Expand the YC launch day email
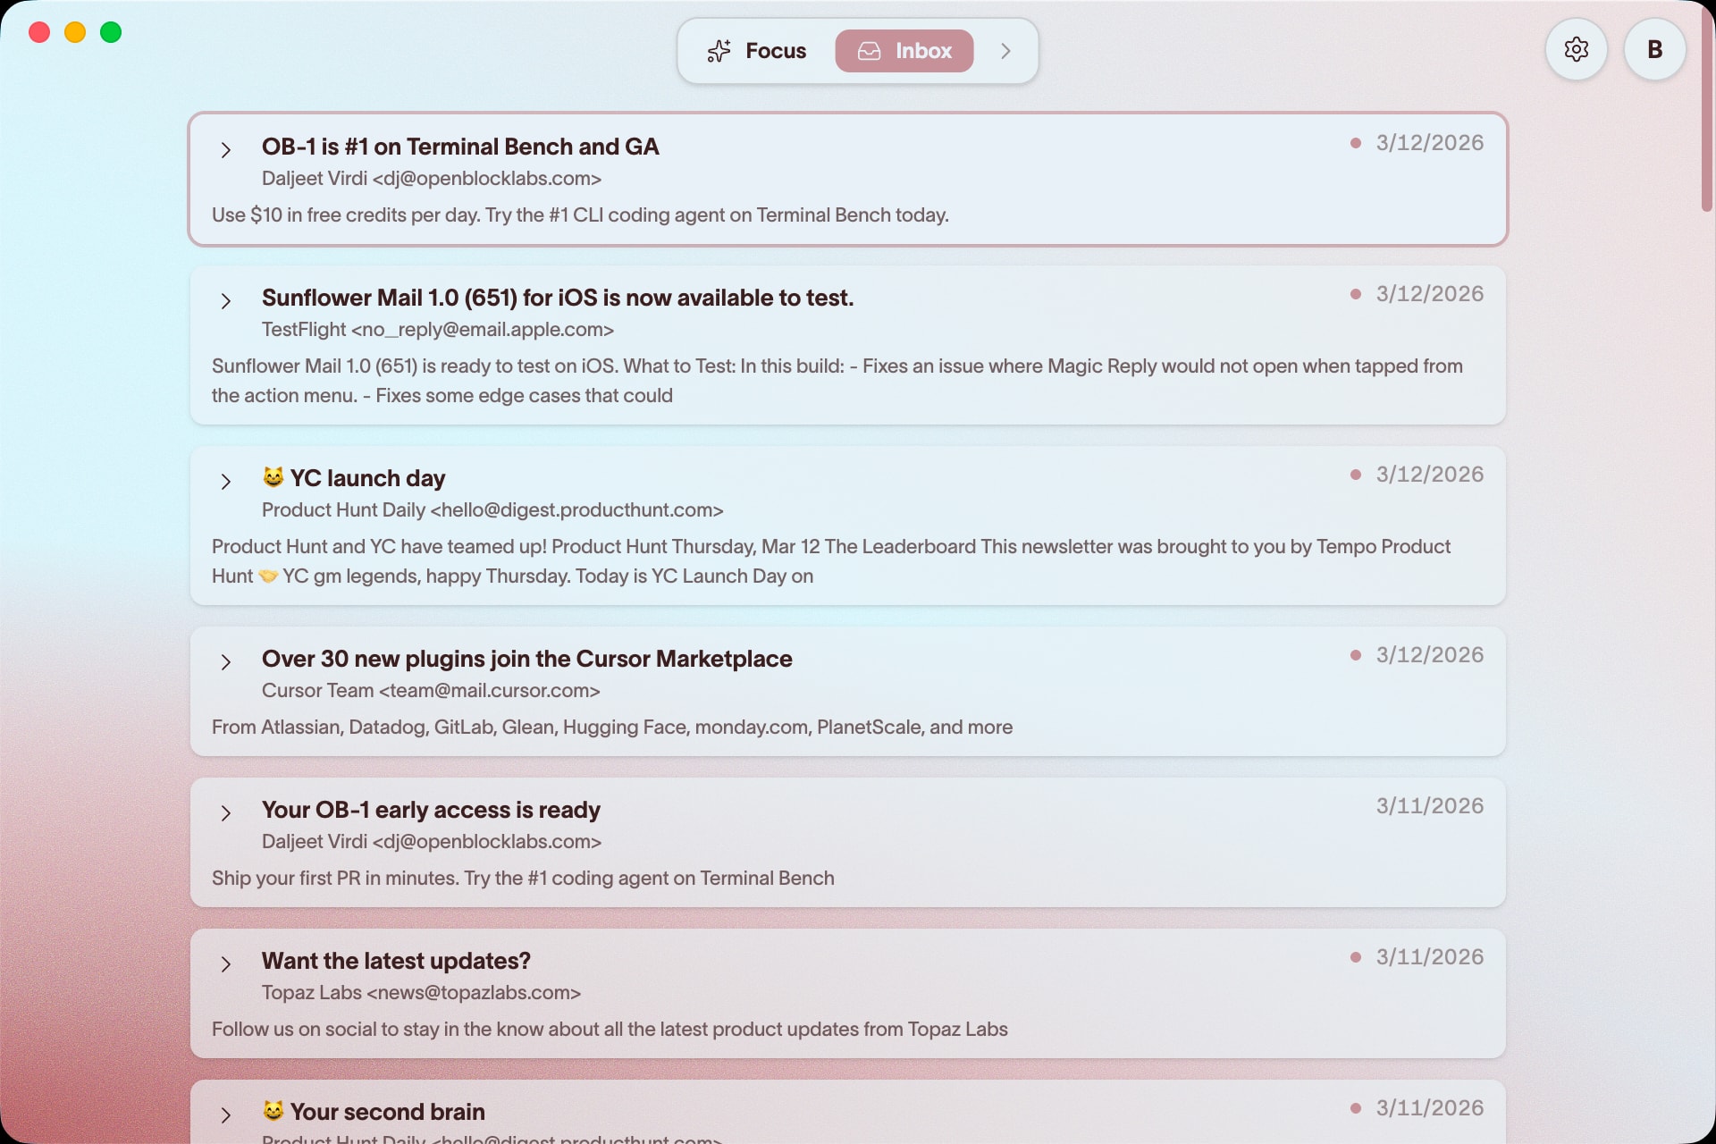Viewport: 1716px width, 1144px height. (226, 482)
